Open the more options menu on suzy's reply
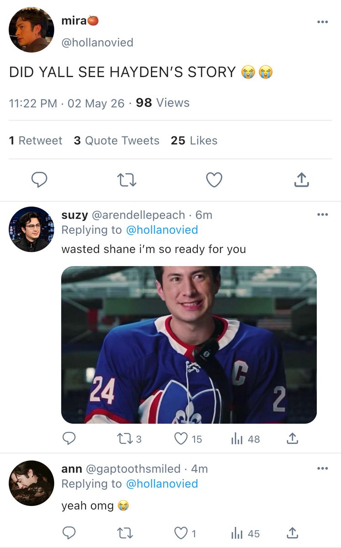The image size is (341, 548). [322, 215]
